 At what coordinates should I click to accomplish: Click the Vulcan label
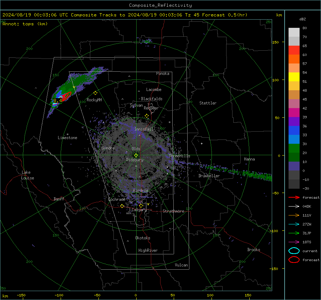click(181, 265)
